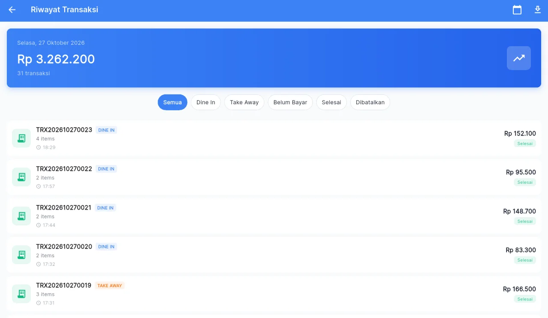Image resolution: width=548 pixels, height=318 pixels.
Task: Click the 31 transaksi count
Action: click(33, 74)
